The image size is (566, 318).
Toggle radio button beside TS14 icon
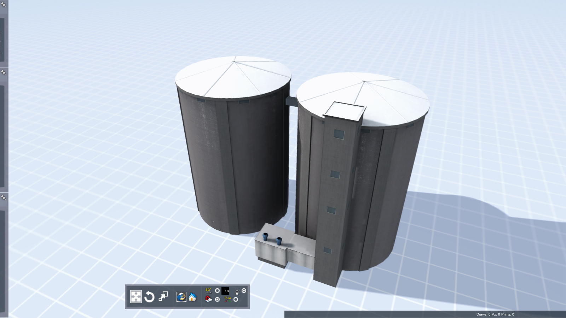pyautogui.click(x=236, y=299)
